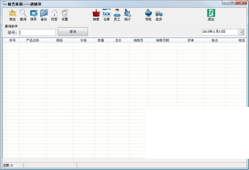Image resolution: width=249 pixels, height=170 pixels.
Task: Click the 销售员 column header
Action: 139,41
